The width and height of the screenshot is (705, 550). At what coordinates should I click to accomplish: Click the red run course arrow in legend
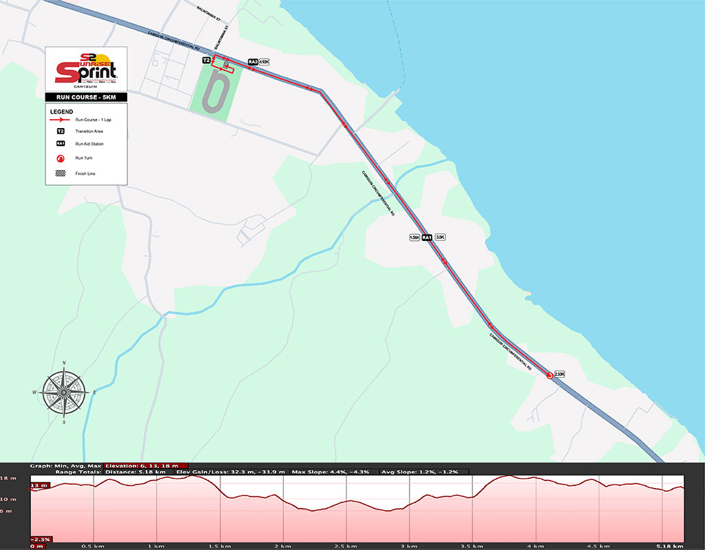(61, 119)
